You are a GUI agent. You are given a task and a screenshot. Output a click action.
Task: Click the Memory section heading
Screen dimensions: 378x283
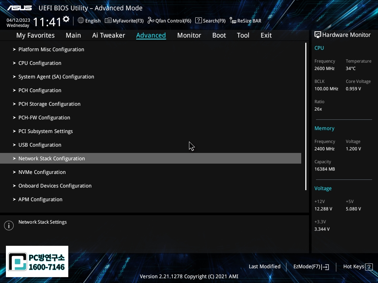click(324, 129)
